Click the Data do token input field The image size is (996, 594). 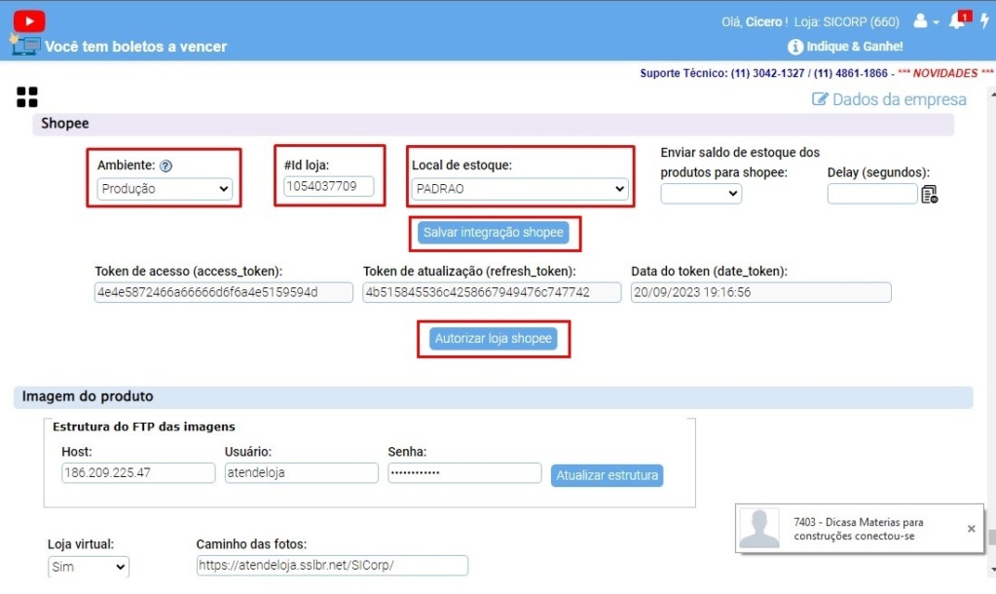click(x=761, y=292)
